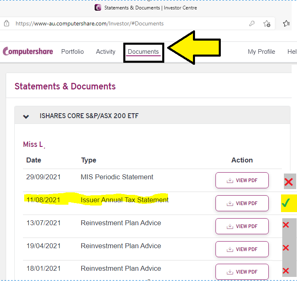
Task: Click the MIS Periodic Statement text
Action: (117, 177)
